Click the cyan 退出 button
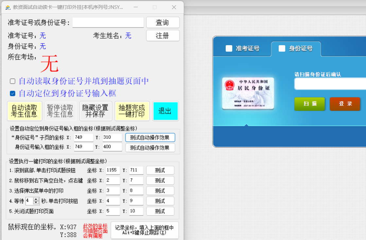366x240 pixels. (166, 111)
